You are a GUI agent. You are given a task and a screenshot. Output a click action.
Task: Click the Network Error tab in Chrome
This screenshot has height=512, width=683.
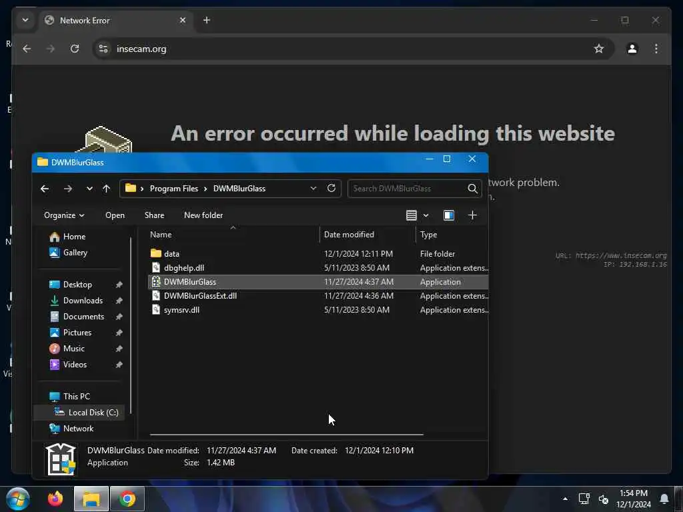[x=115, y=21]
